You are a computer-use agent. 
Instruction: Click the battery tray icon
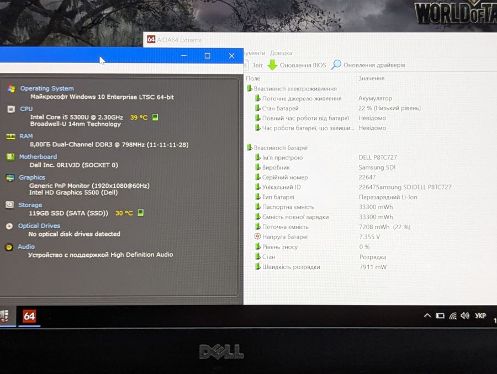click(x=440, y=315)
